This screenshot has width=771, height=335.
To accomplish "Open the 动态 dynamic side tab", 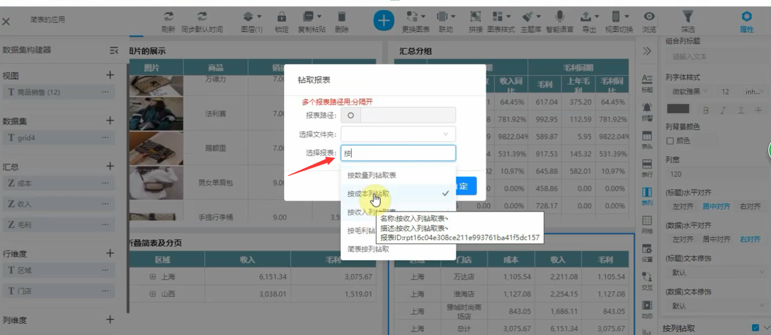I will (648, 310).
